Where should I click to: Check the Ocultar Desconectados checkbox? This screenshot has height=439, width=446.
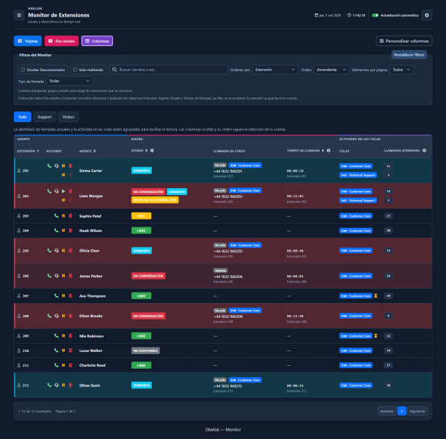coord(23,70)
